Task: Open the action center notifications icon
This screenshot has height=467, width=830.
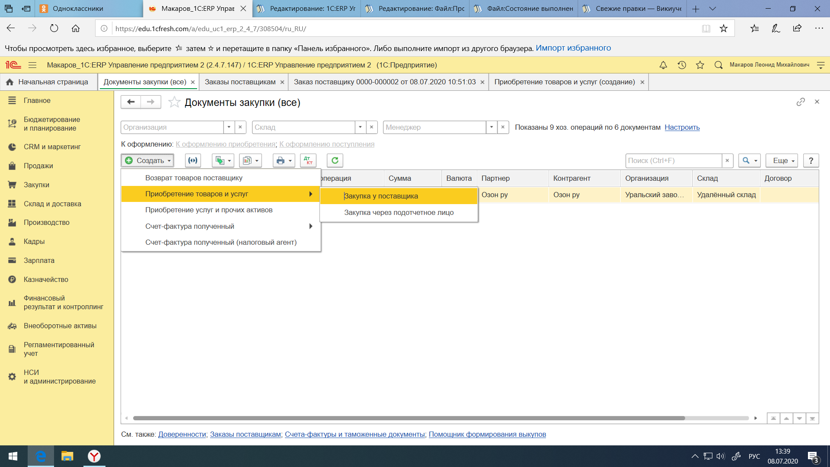Action: (813, 457)
